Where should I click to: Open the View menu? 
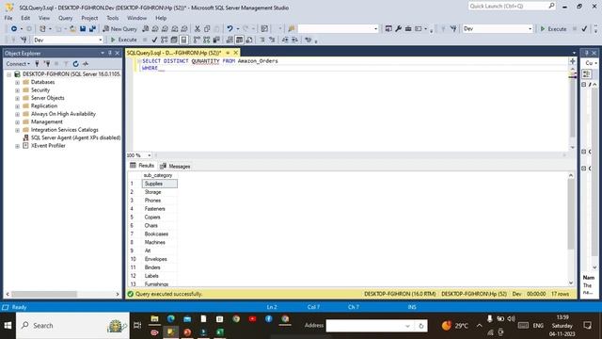(x=44, y=18)
